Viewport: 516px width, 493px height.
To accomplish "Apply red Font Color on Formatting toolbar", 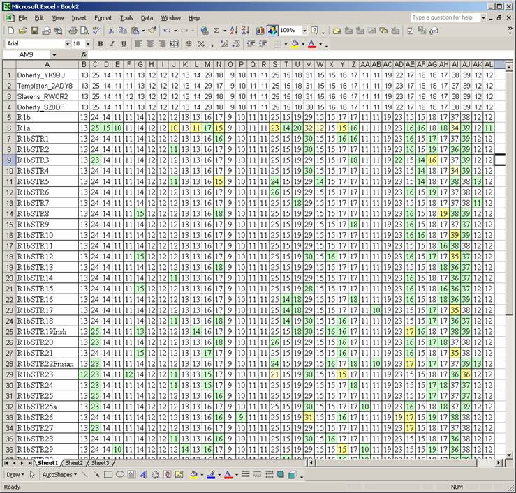I will [x=312, y=44].
